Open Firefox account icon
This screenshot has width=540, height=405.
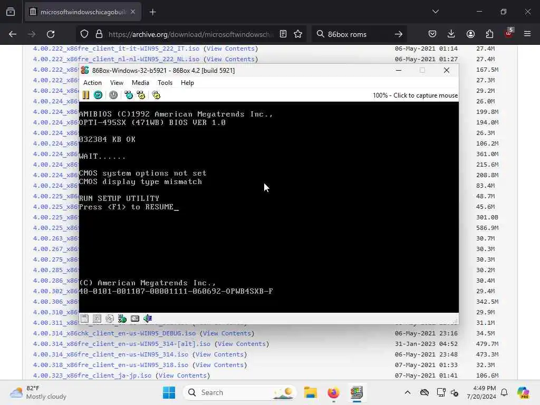[470, 34]
